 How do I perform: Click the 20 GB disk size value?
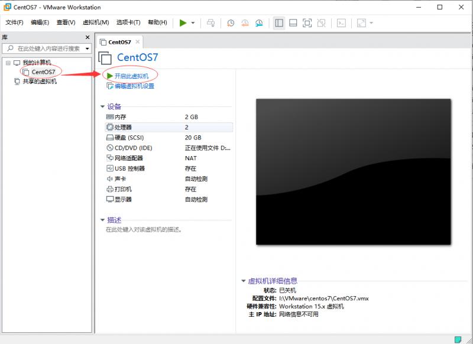click(x=193, y=138)
